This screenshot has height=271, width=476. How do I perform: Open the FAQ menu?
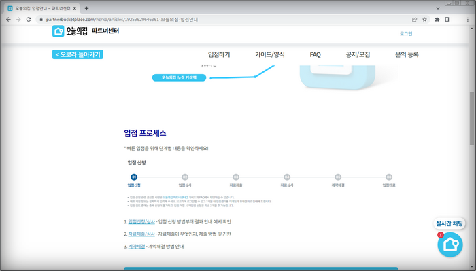click(x=315, y=54)
